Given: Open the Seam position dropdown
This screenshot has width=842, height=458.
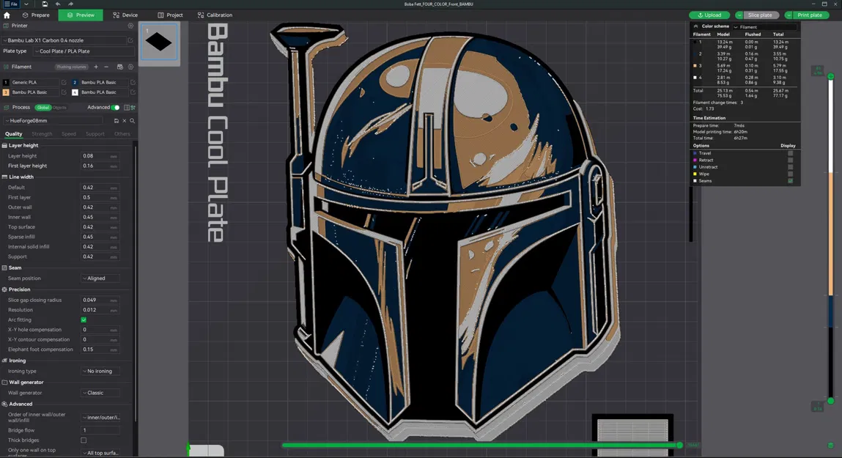Looking at the screenshot, I should 101,278.
